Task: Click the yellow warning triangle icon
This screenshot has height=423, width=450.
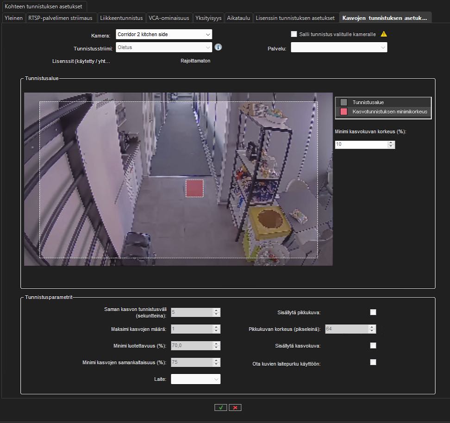Action: coord(383,34)
